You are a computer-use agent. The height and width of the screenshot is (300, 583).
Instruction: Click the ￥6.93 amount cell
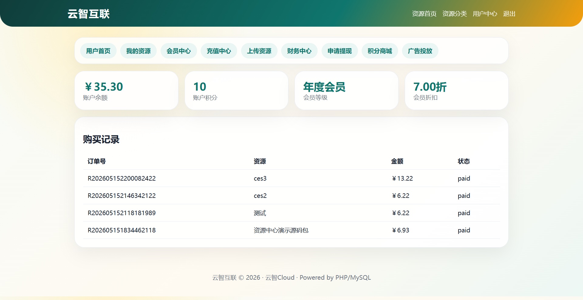tap(400, 230)
